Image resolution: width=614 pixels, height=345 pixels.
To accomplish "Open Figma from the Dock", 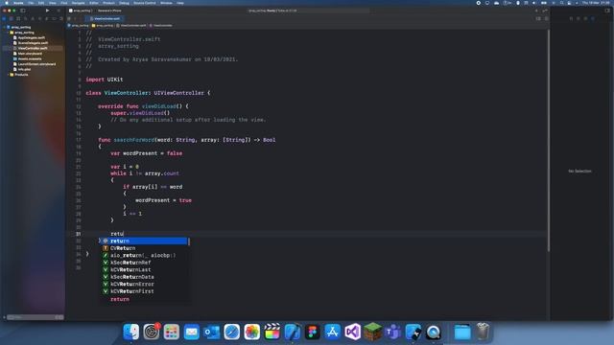I will click(313, 333).
